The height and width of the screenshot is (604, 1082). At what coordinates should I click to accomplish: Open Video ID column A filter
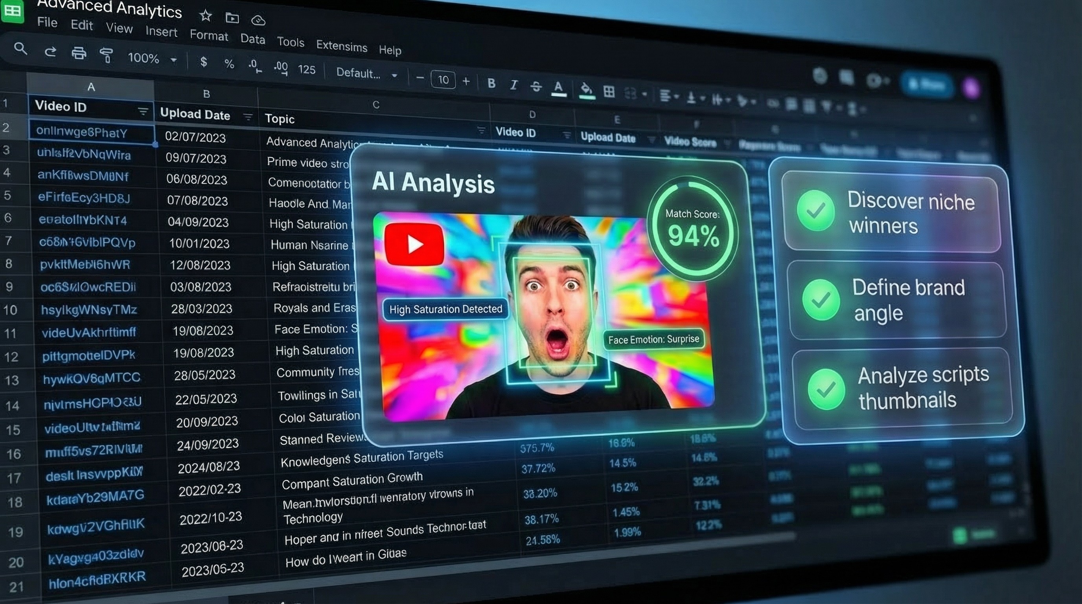click(143, 111)
